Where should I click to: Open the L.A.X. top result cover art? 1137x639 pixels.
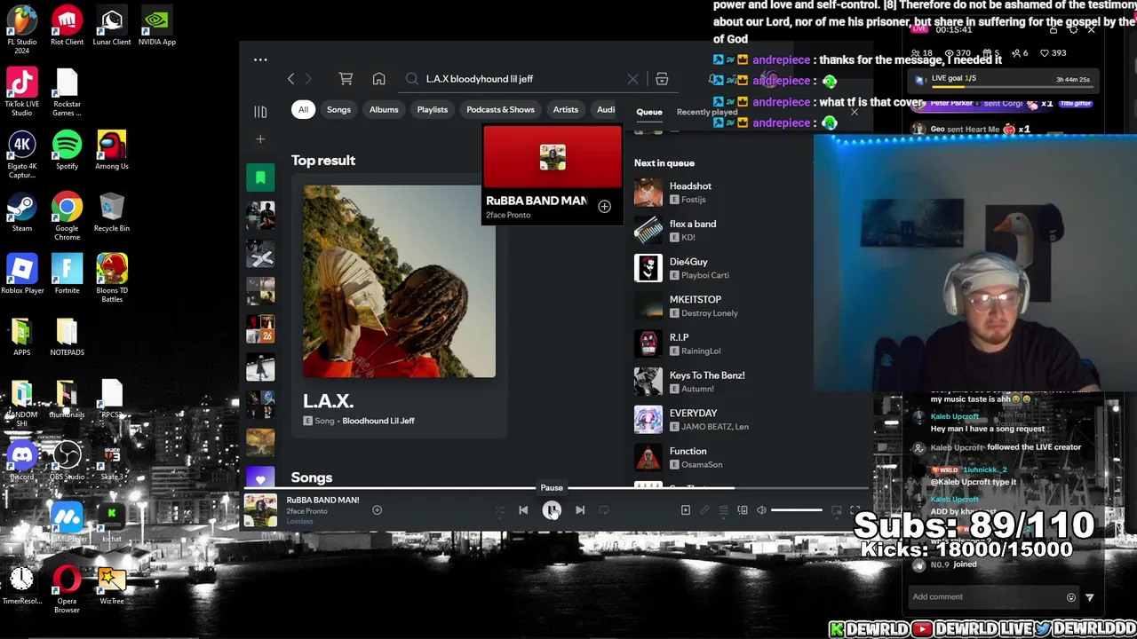(x=399, y=281)
